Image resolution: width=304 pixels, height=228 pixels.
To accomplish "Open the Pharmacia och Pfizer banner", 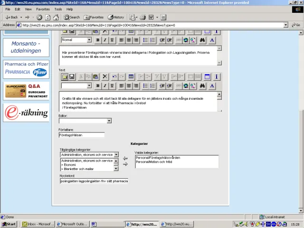I will coord(26,69).
